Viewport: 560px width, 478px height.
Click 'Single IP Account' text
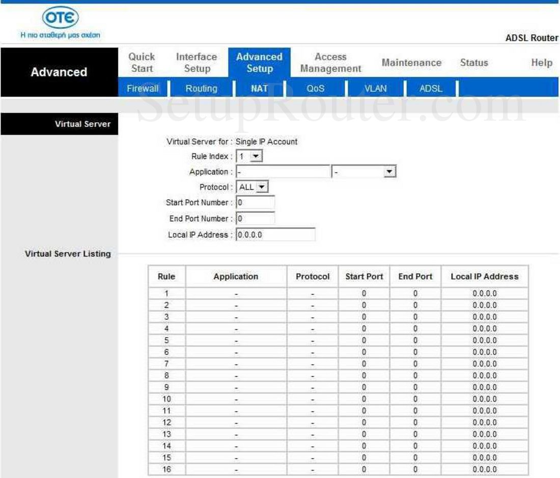266,142
